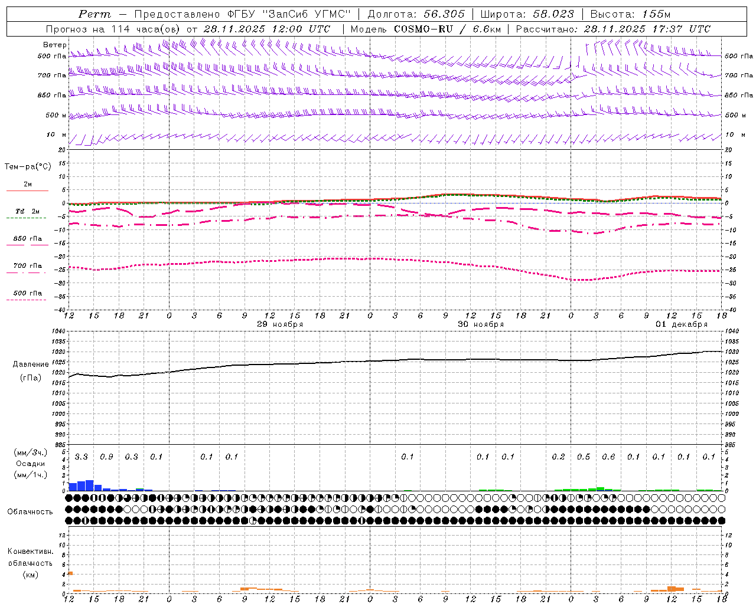Click the '2м' temperature legend entry
756x604 pixels.
28,185
